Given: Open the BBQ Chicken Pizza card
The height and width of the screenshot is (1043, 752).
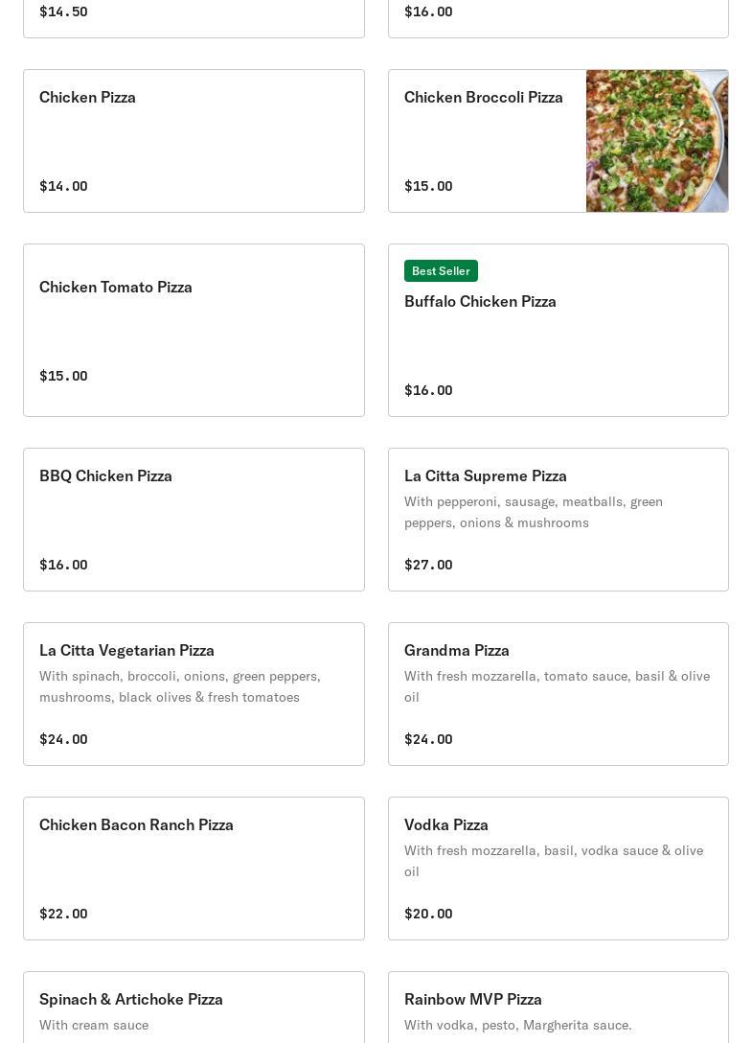Looking at the screenshot, I should tap(194, 520).
